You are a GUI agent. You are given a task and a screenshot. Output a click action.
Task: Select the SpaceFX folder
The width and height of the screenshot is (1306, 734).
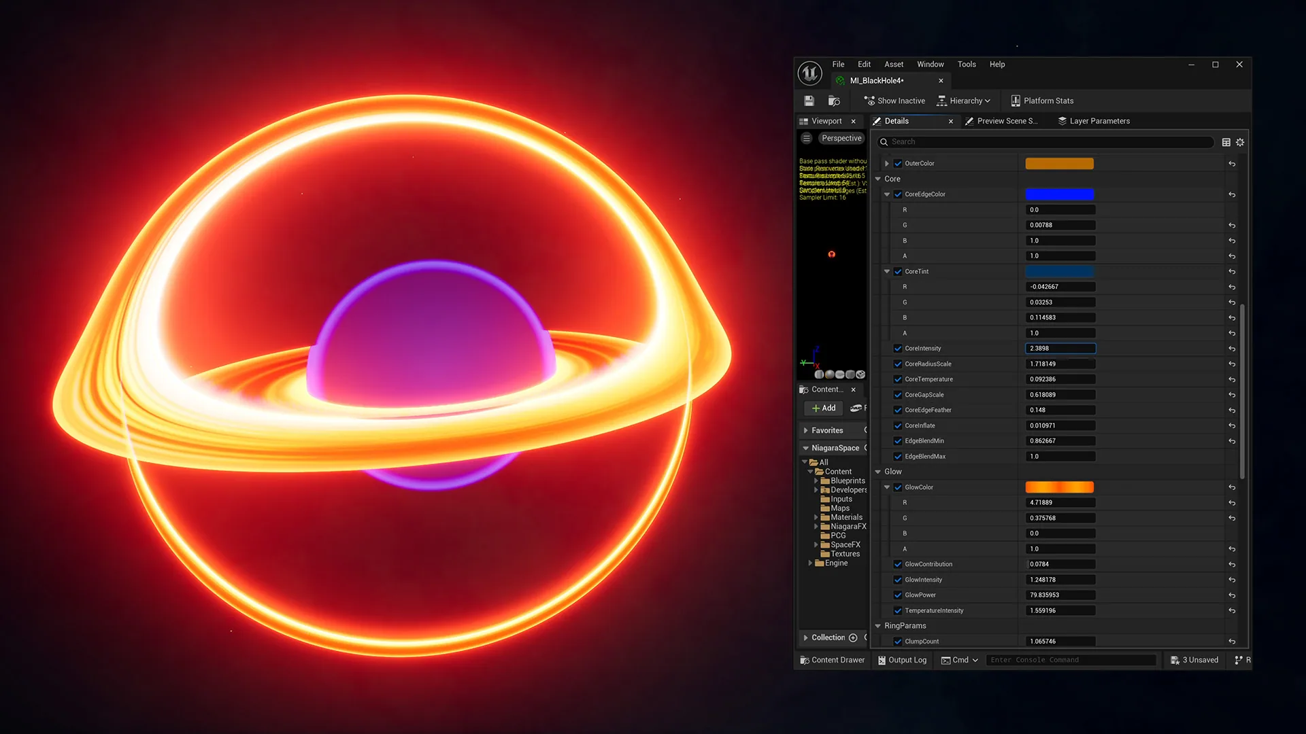(841, 545)
